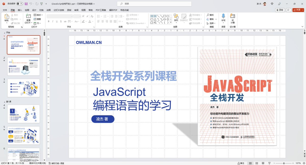Open the font name combo box
Screen dimensions: 306x165
tap(59, 16)
